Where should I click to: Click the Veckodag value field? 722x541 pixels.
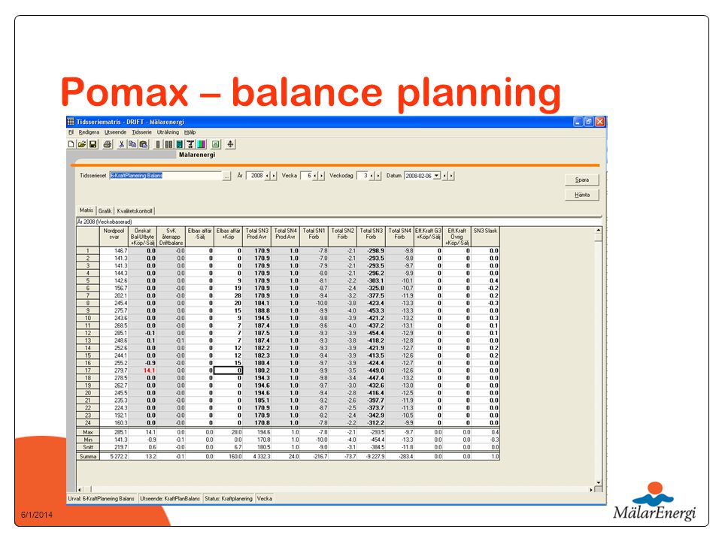pos(363,176)
